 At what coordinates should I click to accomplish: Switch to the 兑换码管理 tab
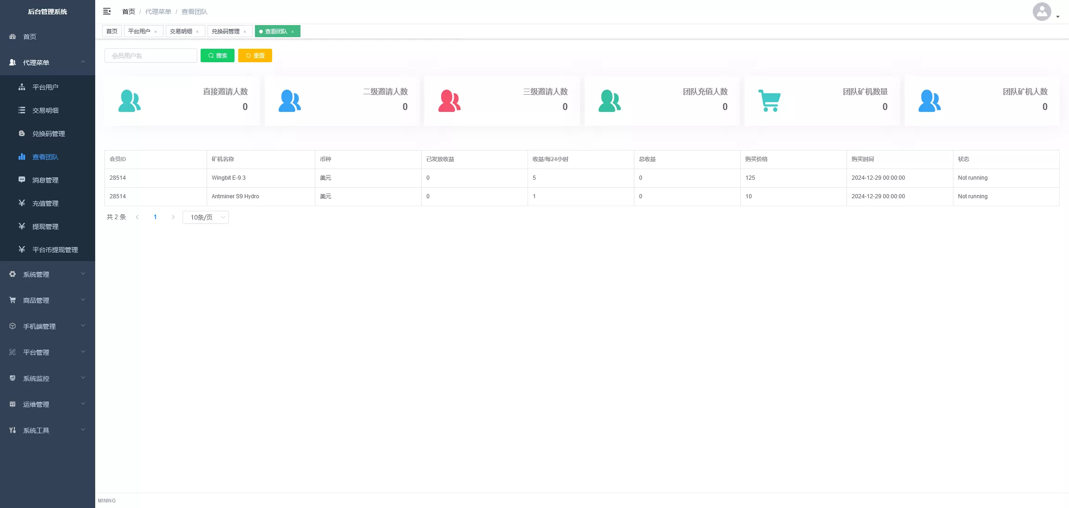click(226, 32)
